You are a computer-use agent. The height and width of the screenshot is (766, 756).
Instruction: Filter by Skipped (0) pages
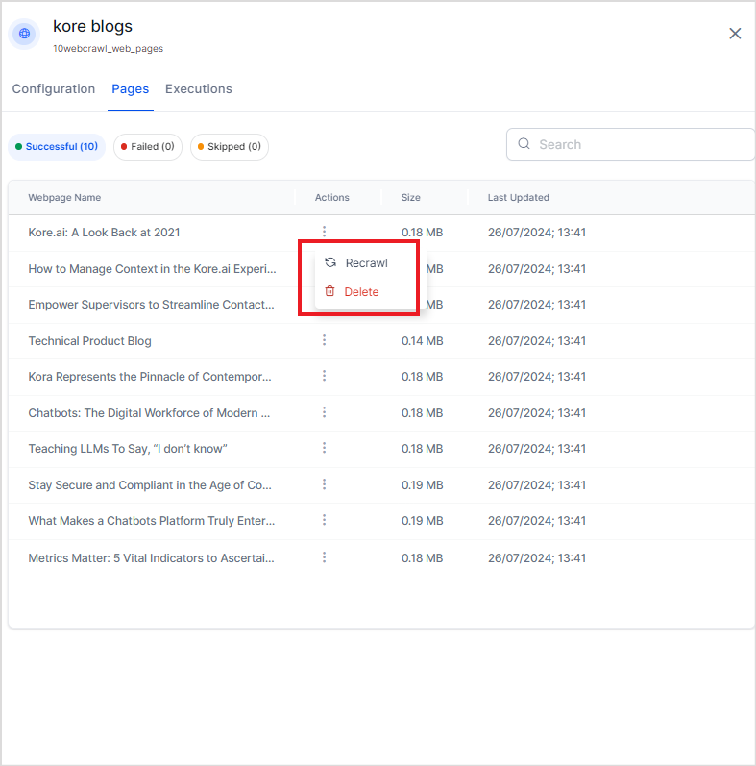click(x=229, y=147)
